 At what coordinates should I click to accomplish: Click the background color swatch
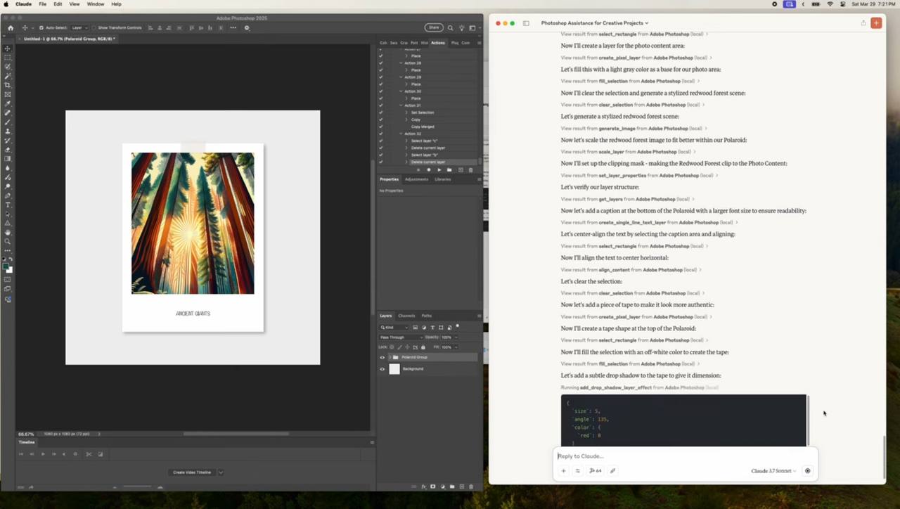(10, 271)
